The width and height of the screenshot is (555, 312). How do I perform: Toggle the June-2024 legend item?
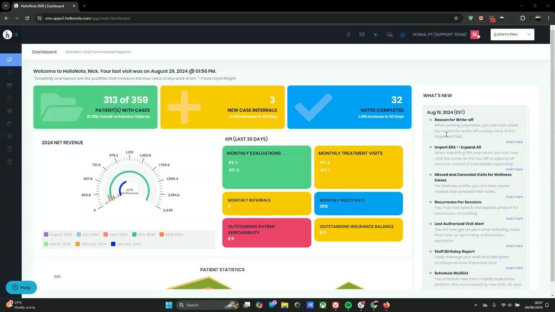(x=115, y=234)
